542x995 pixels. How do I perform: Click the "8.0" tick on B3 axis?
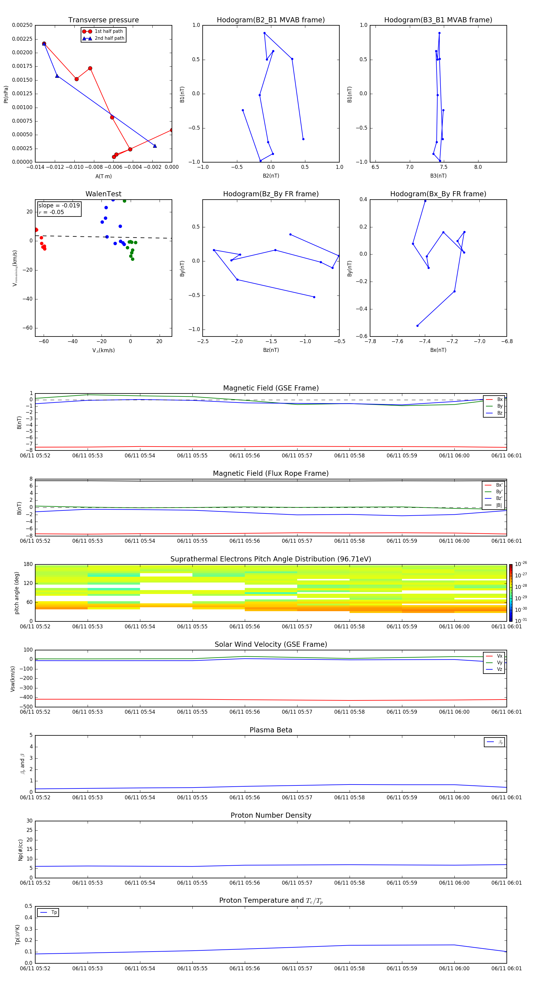478,167
